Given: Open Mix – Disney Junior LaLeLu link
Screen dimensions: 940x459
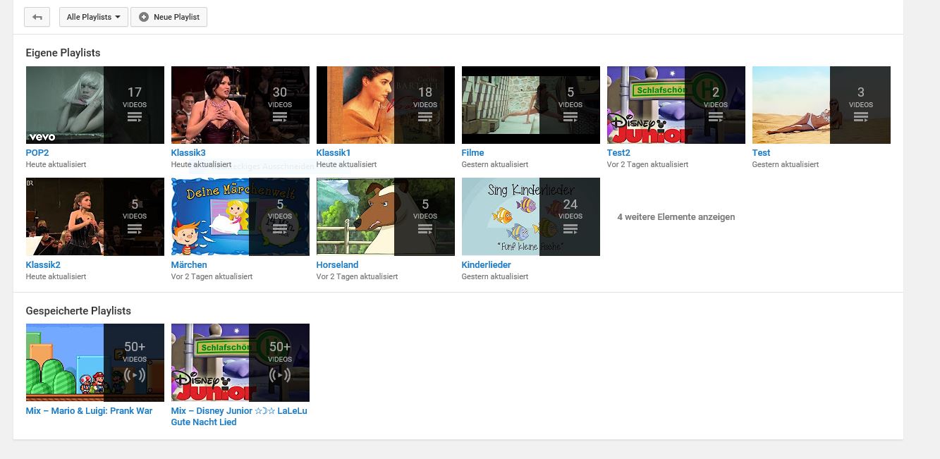Looking at the screenshot, I should tap(239, 416).
